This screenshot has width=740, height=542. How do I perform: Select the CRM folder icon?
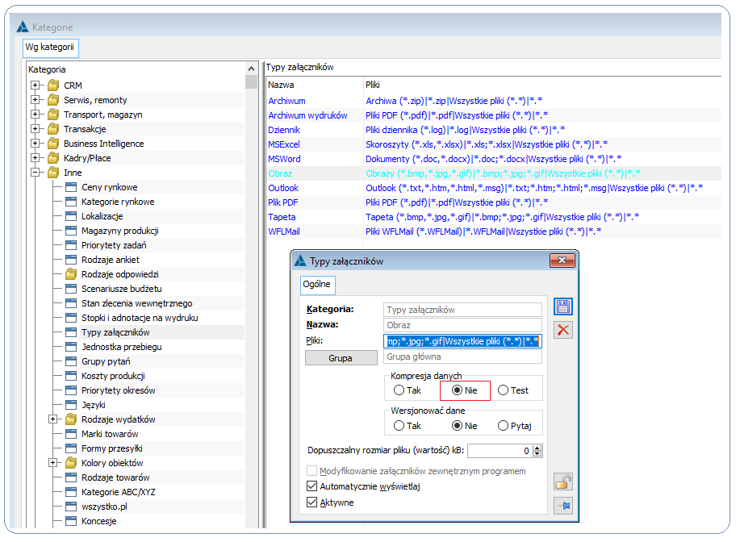click(x=53, y=85)
